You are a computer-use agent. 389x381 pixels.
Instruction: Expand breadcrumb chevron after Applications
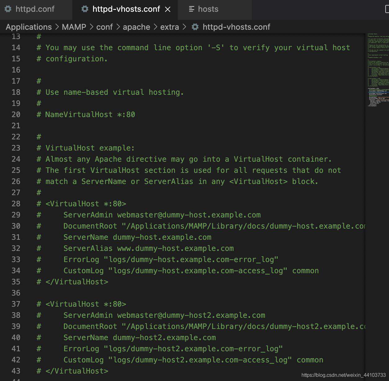click(x=57, y=27)
